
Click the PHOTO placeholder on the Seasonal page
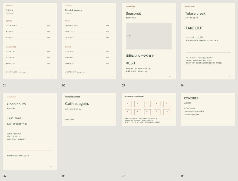tap(149, 36)
